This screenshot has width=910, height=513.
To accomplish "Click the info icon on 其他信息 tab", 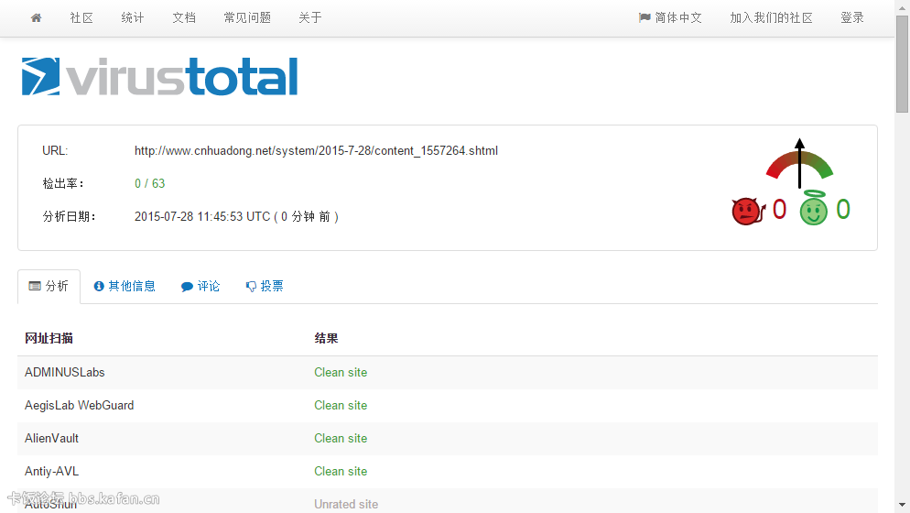I will click(x=99, y=287).
